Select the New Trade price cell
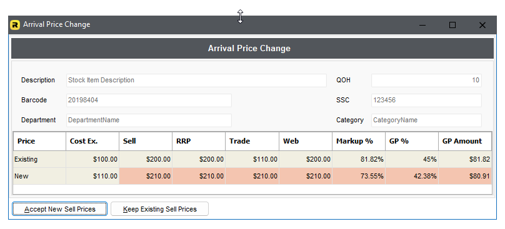Image resolution: width=505 pixels, height=229 pixels. pos(252,176)
